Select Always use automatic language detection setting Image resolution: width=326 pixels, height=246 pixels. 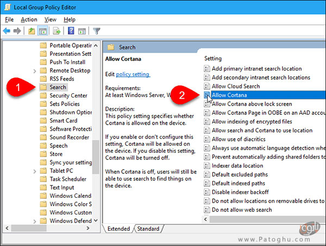pyautogui.click(x=268, y=148)
